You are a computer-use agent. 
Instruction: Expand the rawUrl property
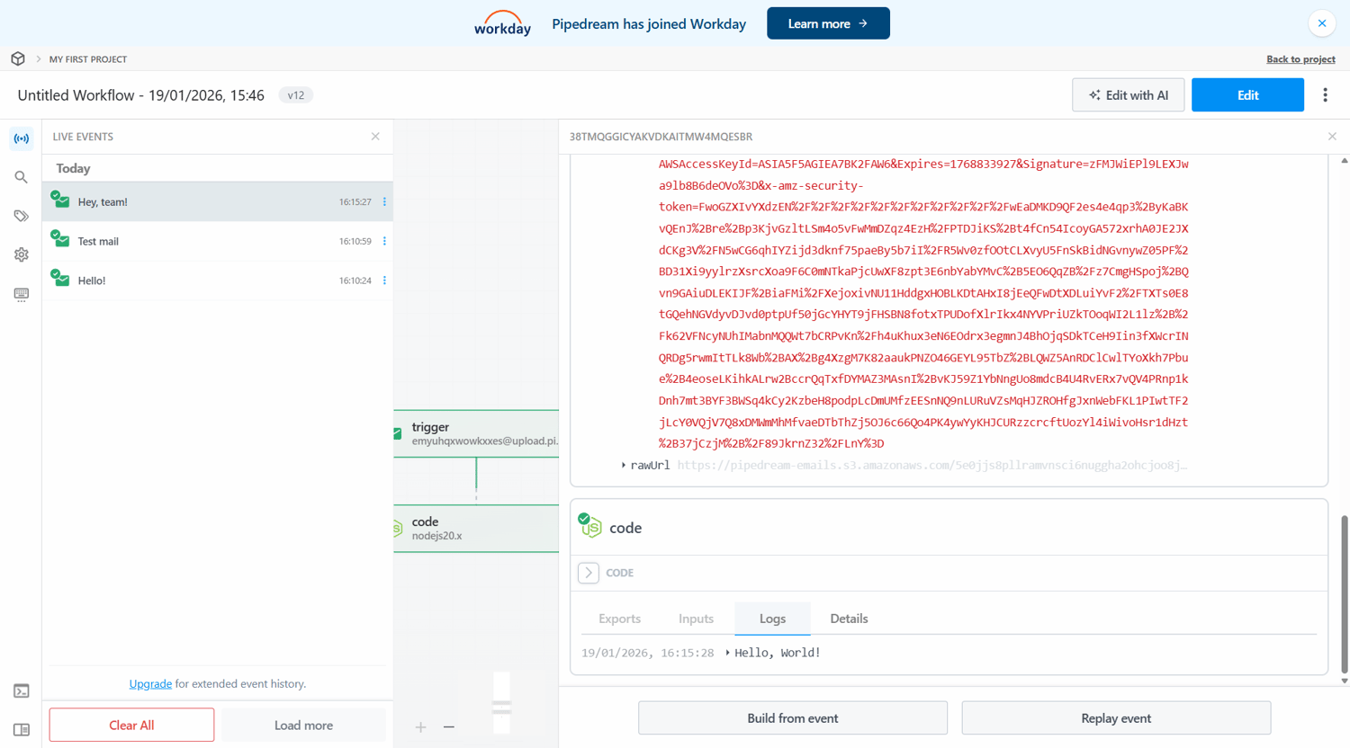[x=624, y=466]
